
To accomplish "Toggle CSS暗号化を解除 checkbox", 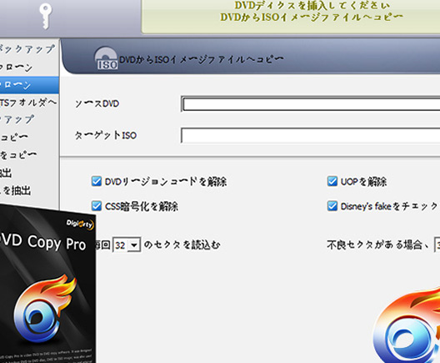I will point(97,206).
